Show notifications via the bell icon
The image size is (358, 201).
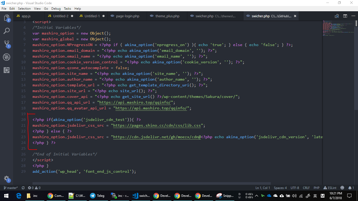350,188
